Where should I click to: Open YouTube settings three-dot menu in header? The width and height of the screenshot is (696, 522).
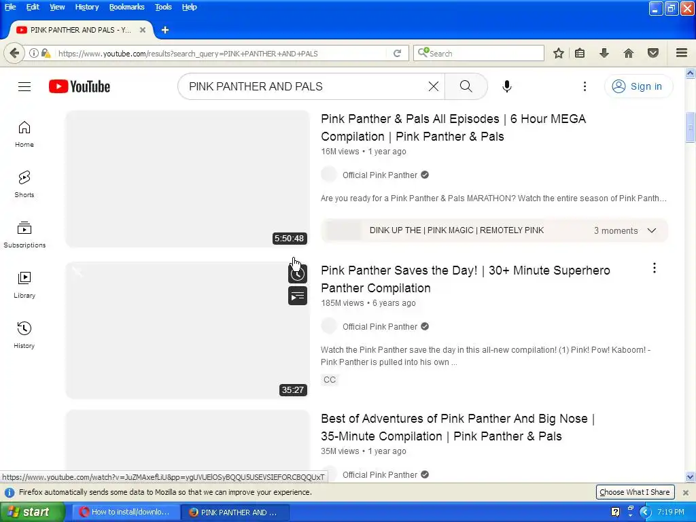(x=585, y=86)
